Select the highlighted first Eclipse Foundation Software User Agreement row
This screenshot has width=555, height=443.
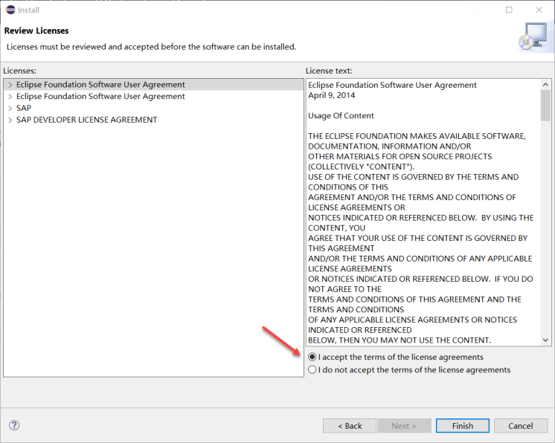pyautogui.click(x=153, y=85)
